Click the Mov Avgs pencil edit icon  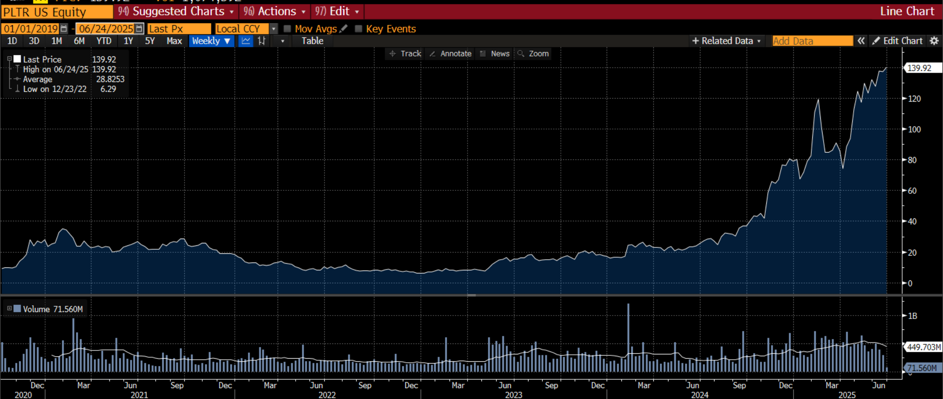coord(343,29)
